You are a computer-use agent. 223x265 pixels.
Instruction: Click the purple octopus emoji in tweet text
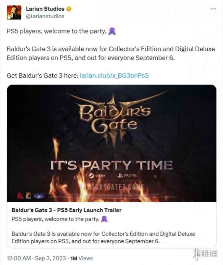pos(112,31)
